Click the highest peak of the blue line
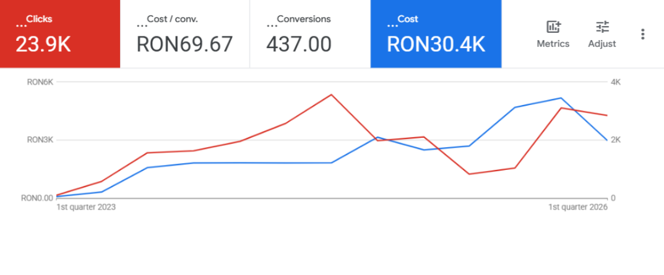Screen dimensions: 664x275 point(561,98)
